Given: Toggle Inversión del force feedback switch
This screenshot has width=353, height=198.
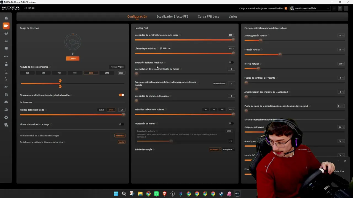Looking at the screenshot, I should click(231, 62).
